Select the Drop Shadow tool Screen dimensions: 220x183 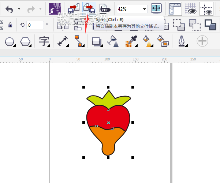pyautogui.click(x=97, y=42)
